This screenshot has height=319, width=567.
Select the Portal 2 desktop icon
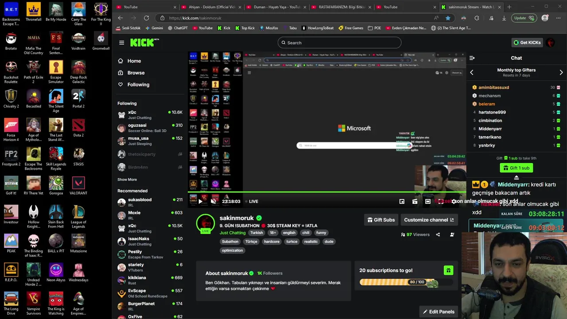point(78,99)
